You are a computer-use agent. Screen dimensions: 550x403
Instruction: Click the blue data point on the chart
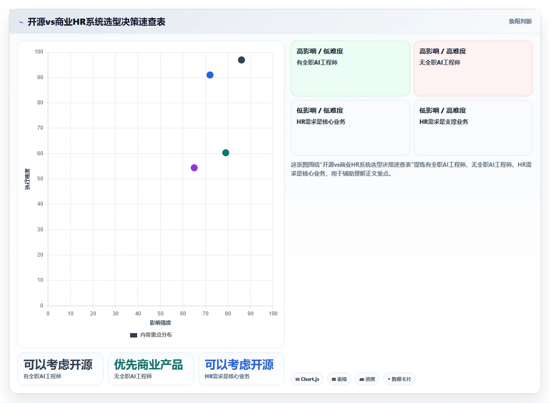click(210, 75)
